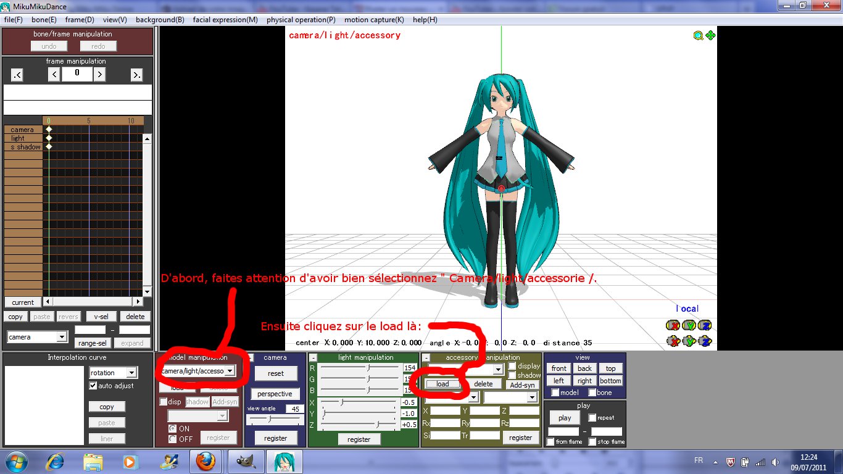Open Windows Explorer from the taskbar
Image resolution: width=843 pixels, height=474 pixels.
pyautogui.click(x=93, y=461)
